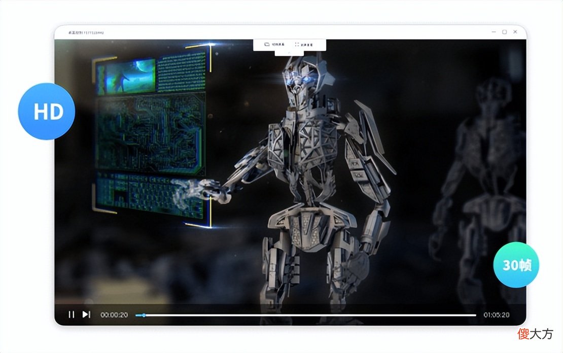This screenshot has width=563, height=353.
Task: Close the remote desktop window
Action: coord(515,32)
